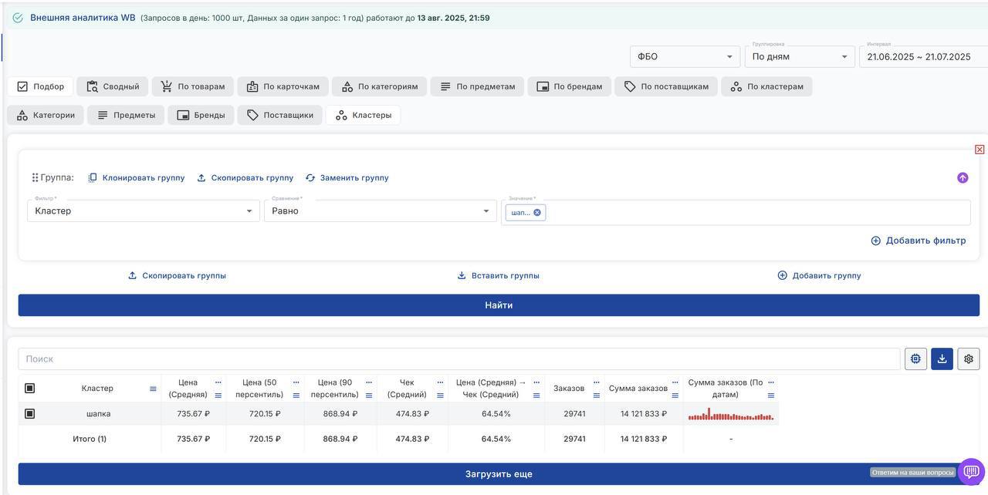Collapse group with purple up-arrow icon
The height and width of the screenshot is (495, 988).
[x=963, y=177]
